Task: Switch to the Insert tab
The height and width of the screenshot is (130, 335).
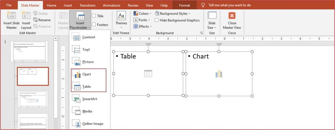Action: tap(68, 5)
